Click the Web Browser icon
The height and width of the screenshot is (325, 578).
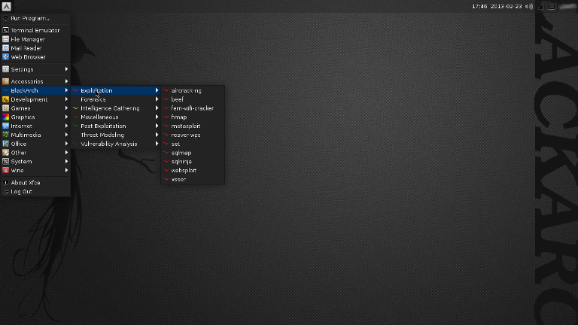pos(5,56)
